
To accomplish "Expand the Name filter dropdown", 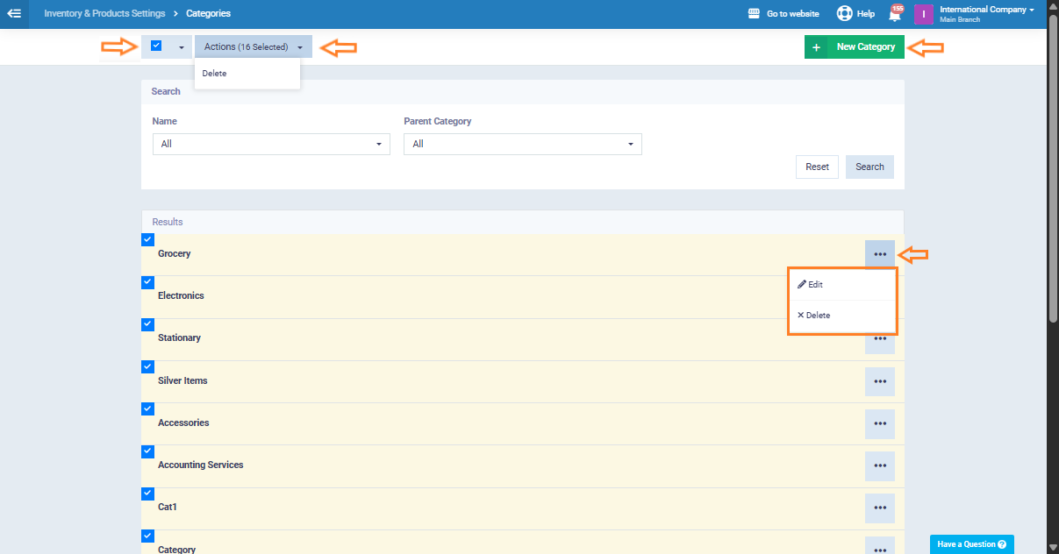I will [271, 144].
